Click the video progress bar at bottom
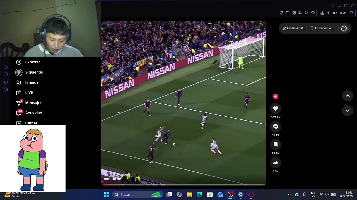The image size is (357, 200). (x=184, y=184)
